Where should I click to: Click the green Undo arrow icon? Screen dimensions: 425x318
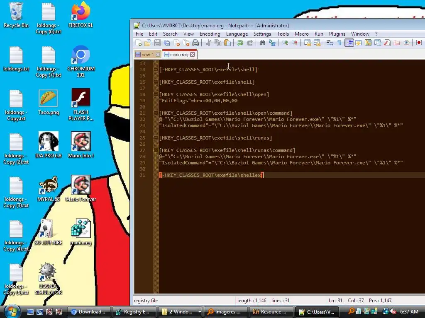pyautogui.click(x=240, y=43)
